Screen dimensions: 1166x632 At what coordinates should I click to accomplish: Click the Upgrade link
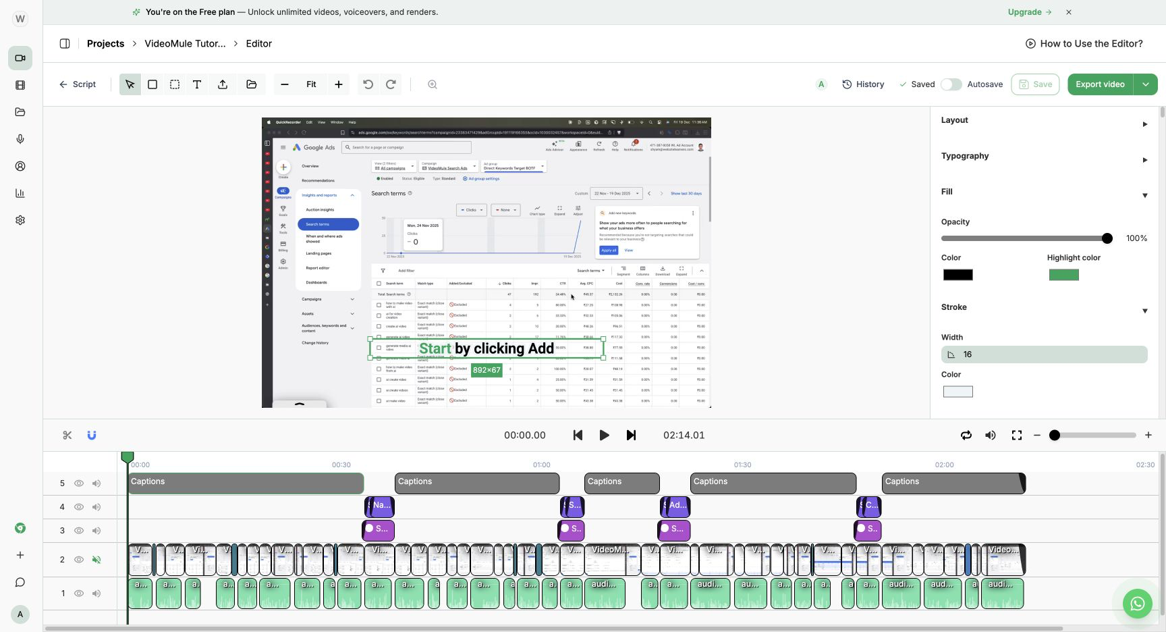pos(1030,12)
